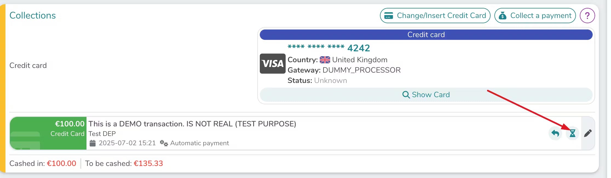Click the United Kingdom flag icon
Screen dimensions: 611x178
325,60
